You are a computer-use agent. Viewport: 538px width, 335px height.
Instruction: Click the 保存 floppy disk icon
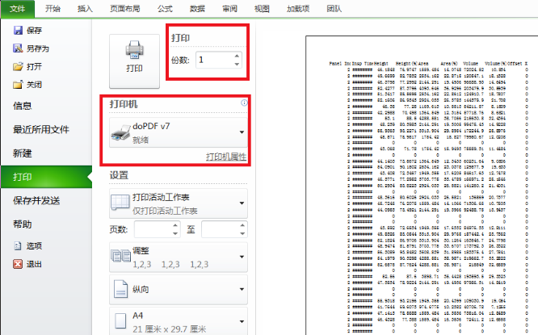coord(18,30)
